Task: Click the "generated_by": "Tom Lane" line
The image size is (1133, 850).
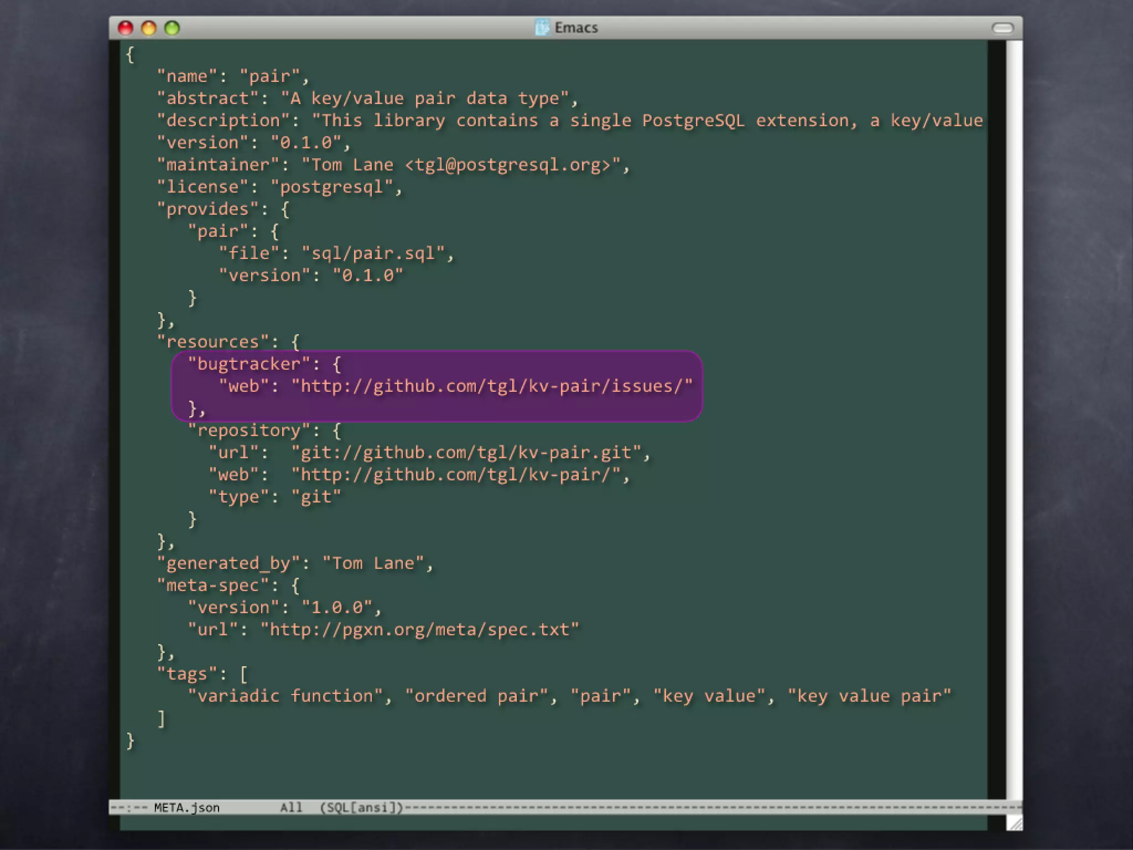Action: (295, 563)
